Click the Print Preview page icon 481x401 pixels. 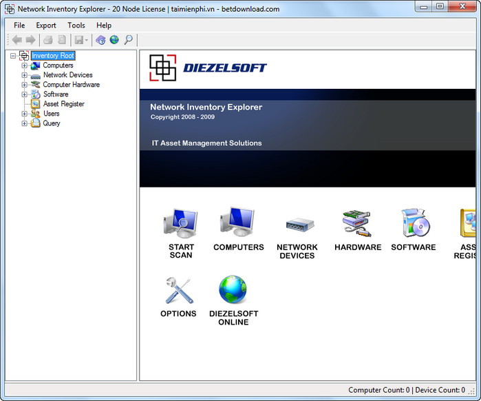tap(62, 40)
